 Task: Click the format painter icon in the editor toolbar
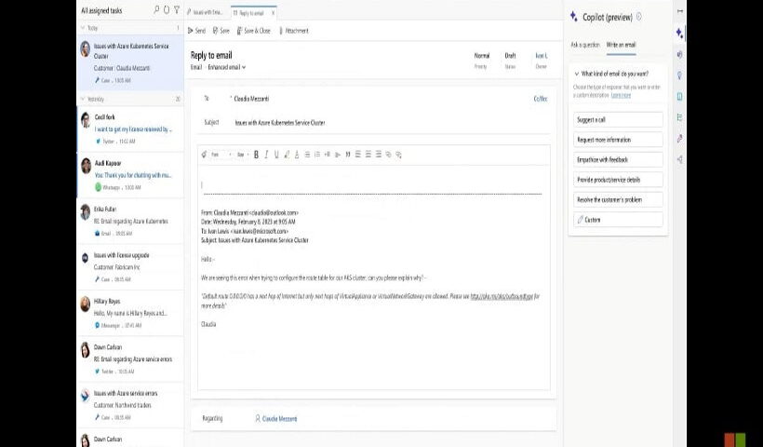204,155
